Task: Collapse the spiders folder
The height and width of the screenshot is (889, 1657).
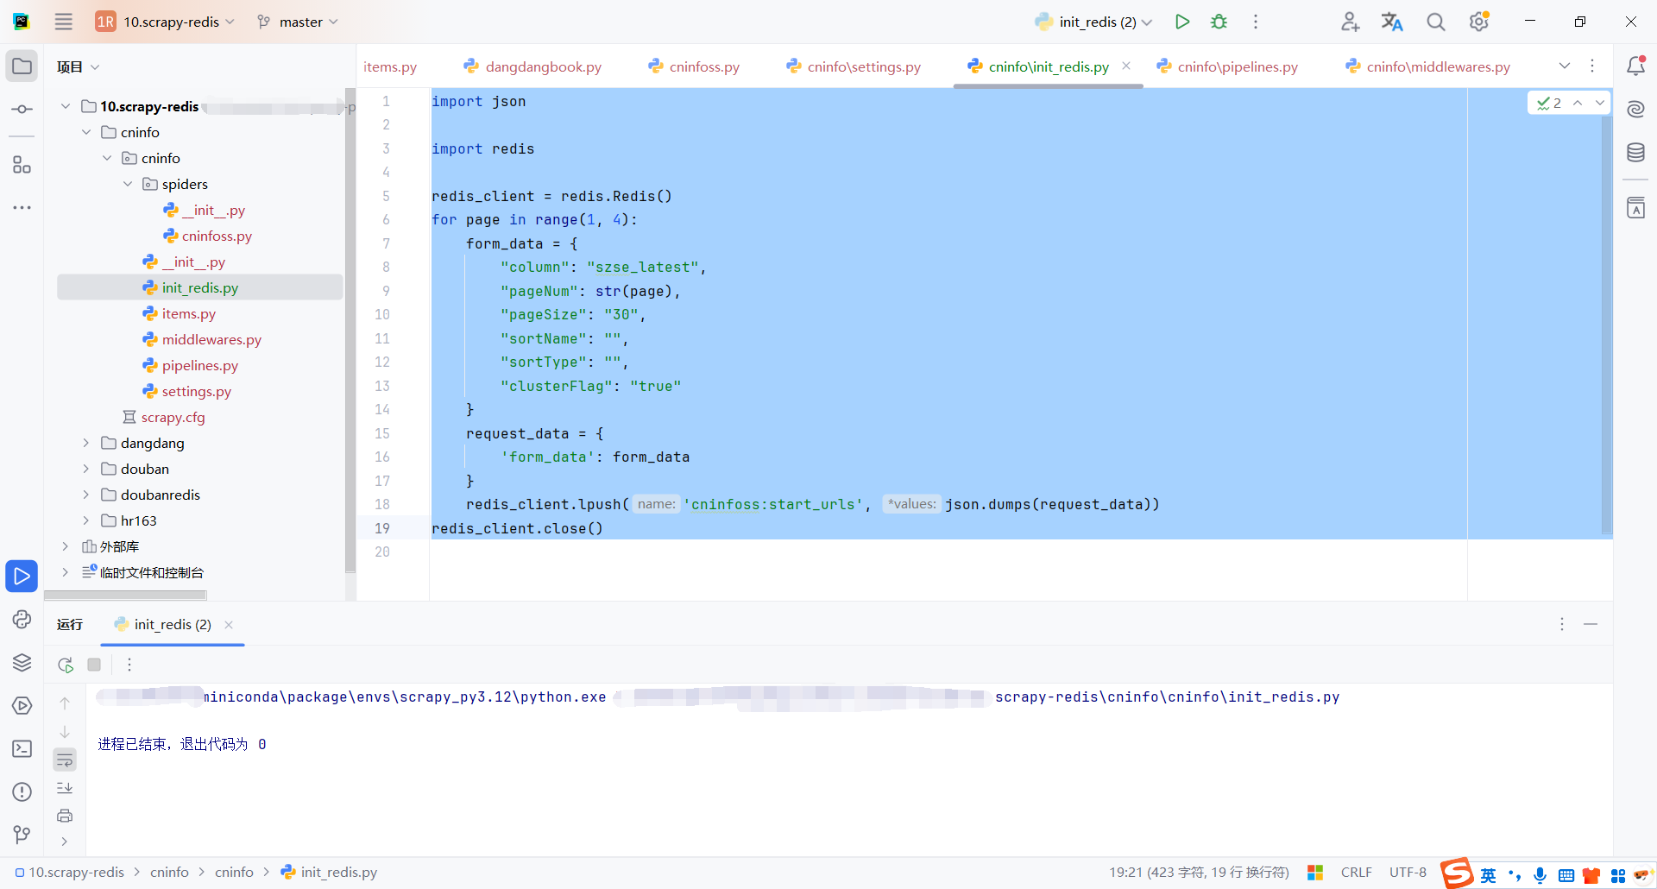Action: click(128, 184)
